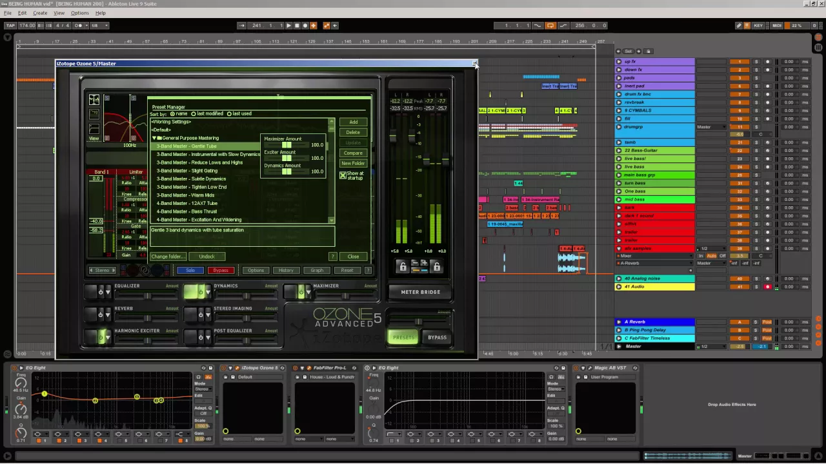Toggle the loop switch in the transport
Image resolution: width=826 pixels, height=464 pixels.
(x=550, y=25)
